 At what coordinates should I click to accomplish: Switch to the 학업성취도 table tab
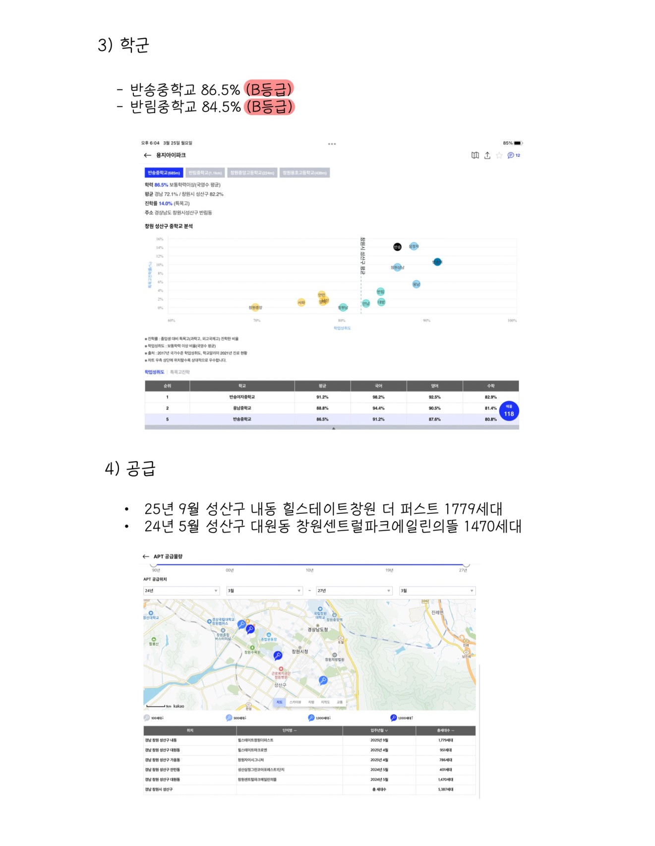(x=154, y=372)
